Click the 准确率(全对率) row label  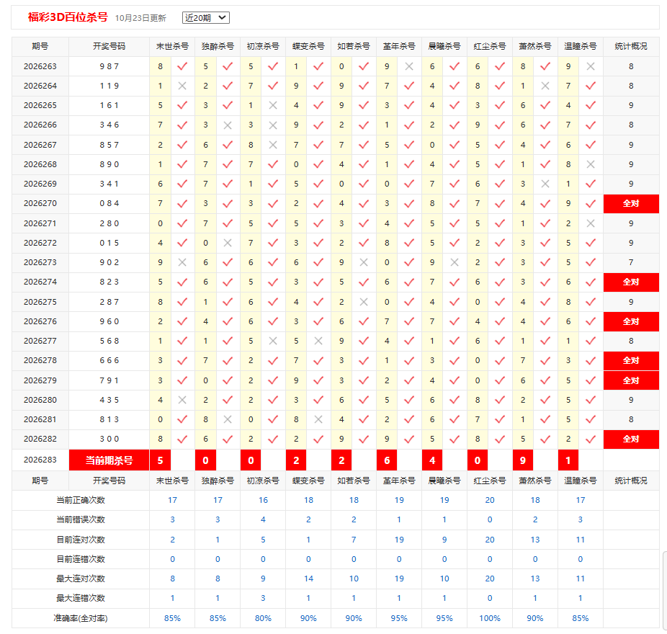click(x=81, y=618)
